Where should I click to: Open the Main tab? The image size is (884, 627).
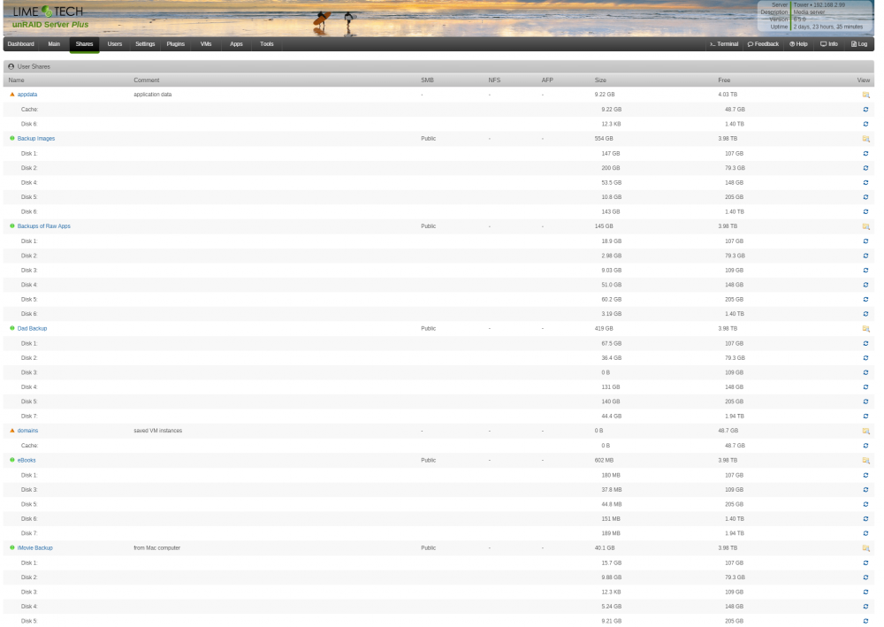[54, 44]
